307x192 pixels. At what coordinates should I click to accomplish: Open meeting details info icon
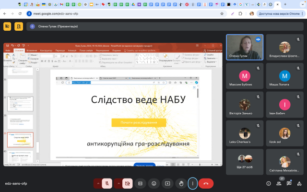(269, 183)
